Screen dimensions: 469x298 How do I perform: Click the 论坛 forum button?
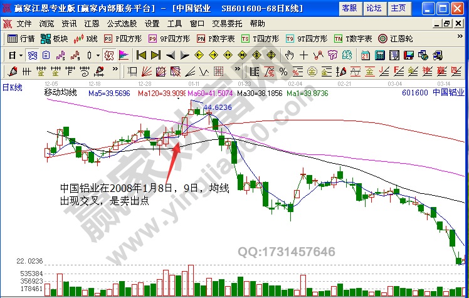click(x=374, y=8)
